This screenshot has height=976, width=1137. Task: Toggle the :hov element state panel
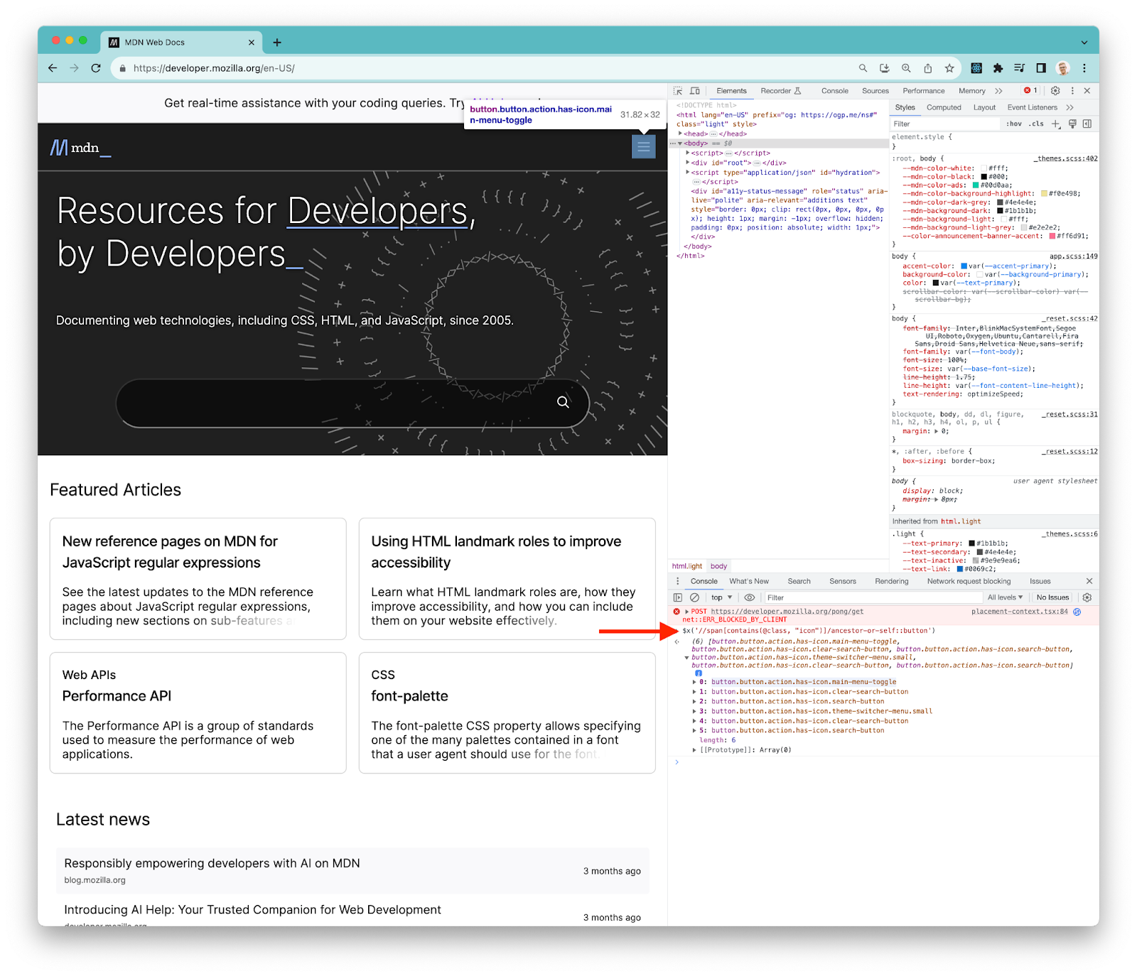pyautogui.click(x=1013, y=124)
